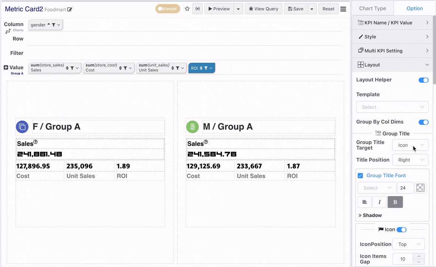
Task: Expand the Style section
Action: click(392, 37)
